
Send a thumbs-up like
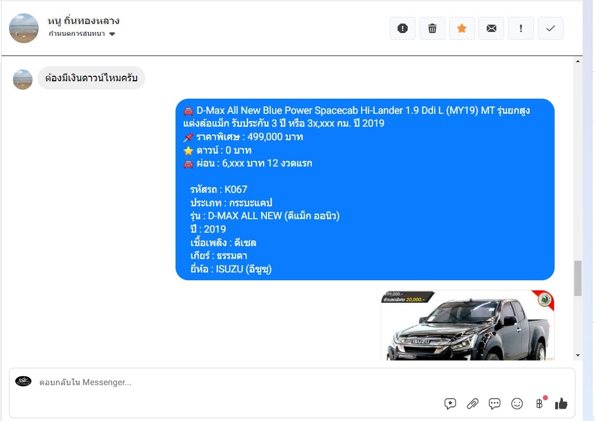[x=561, y=404]
